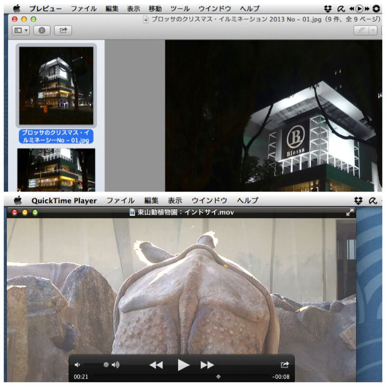Open the Apple menu in QuickTime menu bar

pyautogui.click(x=17, y=201)
